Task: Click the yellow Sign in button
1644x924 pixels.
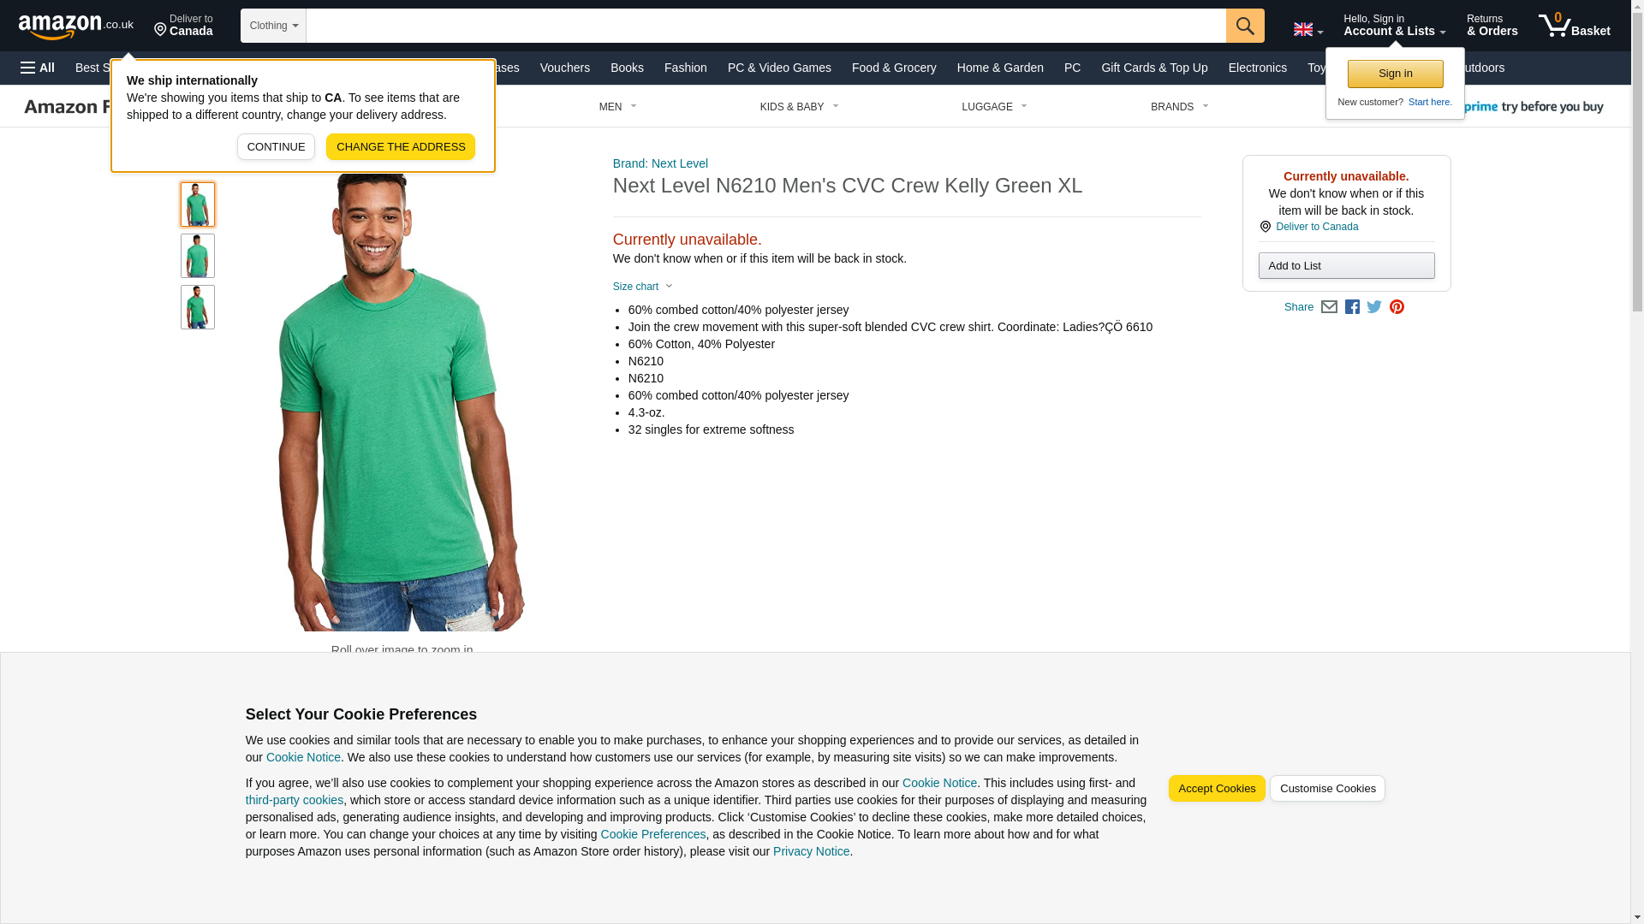Action: click(x=1395, y=74)
